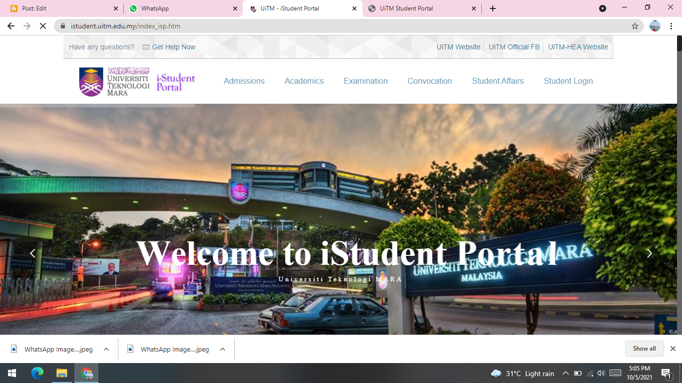Launch Microsoft Edge from the taskbar

click(x=37, y=373)
